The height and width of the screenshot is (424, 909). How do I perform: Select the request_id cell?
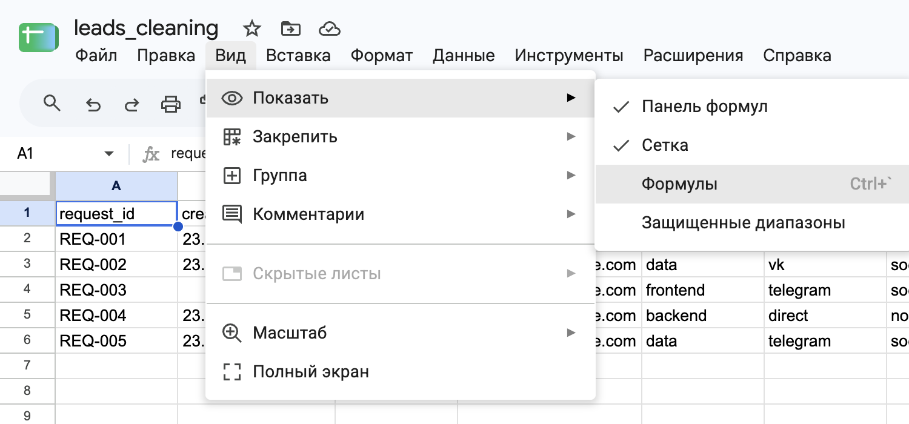click(116, 213)
